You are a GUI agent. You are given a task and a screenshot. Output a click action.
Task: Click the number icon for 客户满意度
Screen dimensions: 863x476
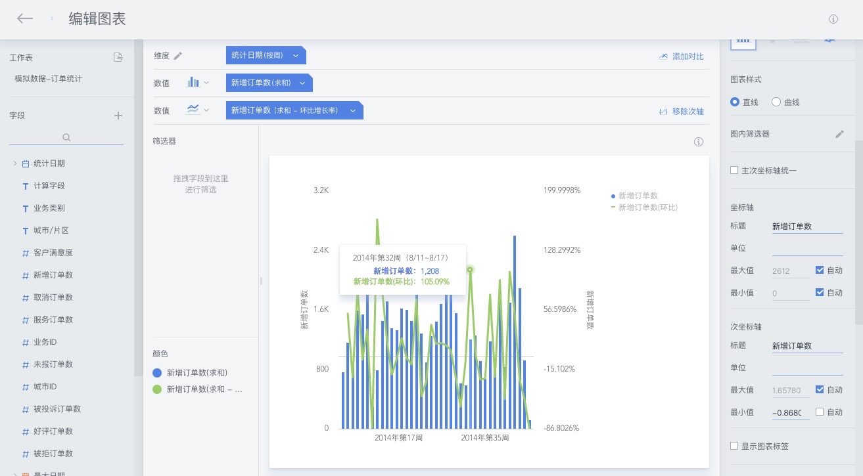[x=26, y=253]
